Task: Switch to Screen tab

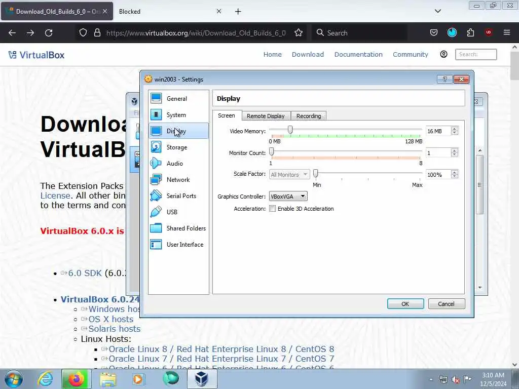Action: (227, 115)
